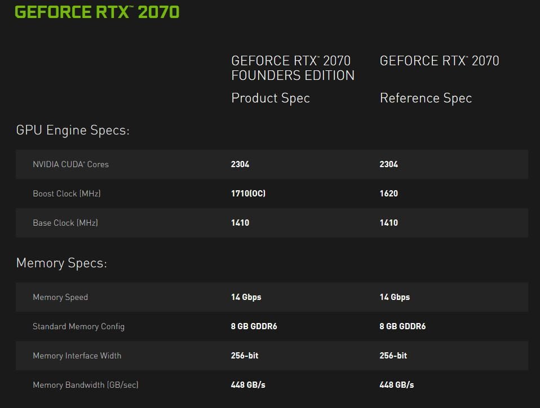
Task: Click the Reference Spec 448 GB/s bandwidth value
Action: (x=397, y=385)
